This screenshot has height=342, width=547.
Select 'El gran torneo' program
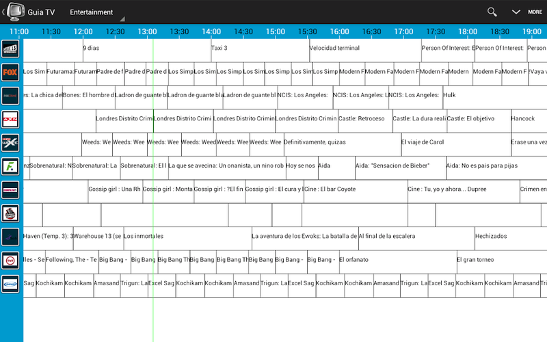pyautogui.click(x=502, y=262)
